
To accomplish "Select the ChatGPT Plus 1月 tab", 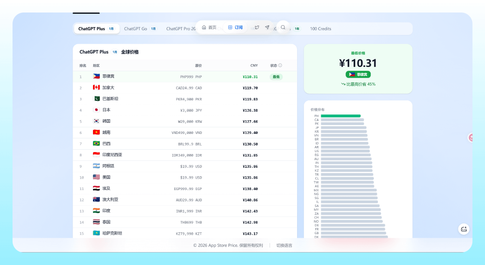I will (97, 29).
